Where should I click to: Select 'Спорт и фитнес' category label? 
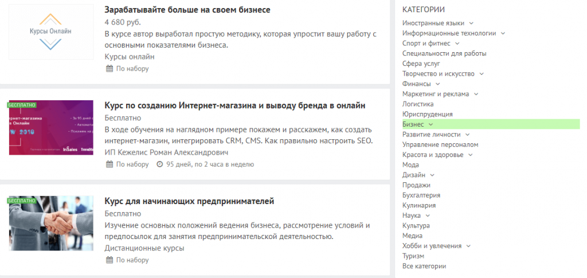pos(426,44)
